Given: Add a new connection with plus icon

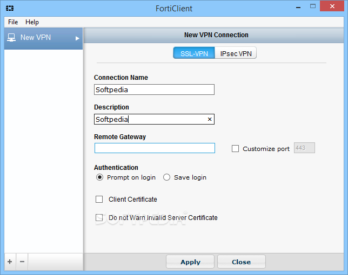Looking at the screenshot, I should (10, 262).
